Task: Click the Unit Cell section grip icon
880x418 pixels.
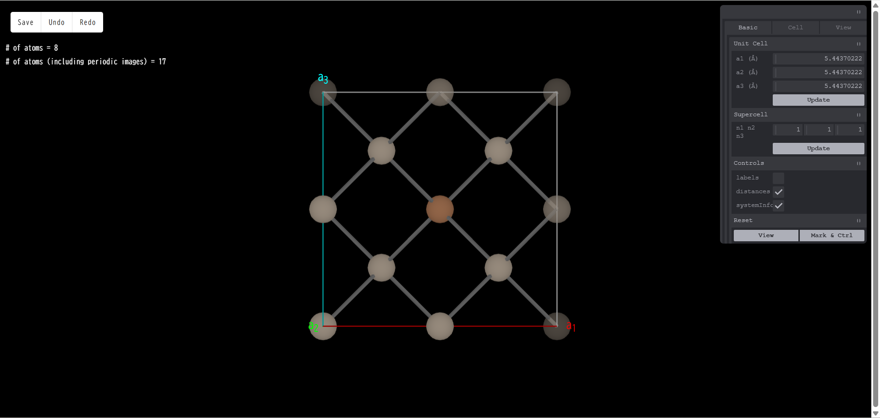Action: [x=858, y=44]
